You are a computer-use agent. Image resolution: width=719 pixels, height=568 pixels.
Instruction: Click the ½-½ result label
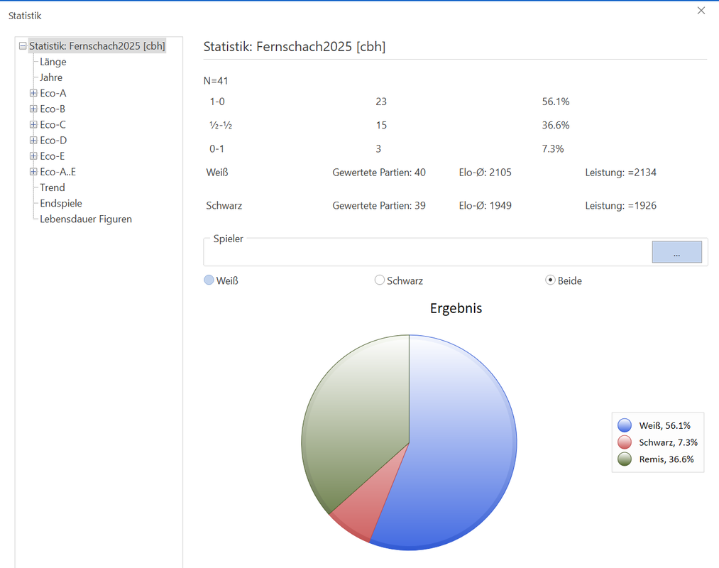[x=221, y=125]
